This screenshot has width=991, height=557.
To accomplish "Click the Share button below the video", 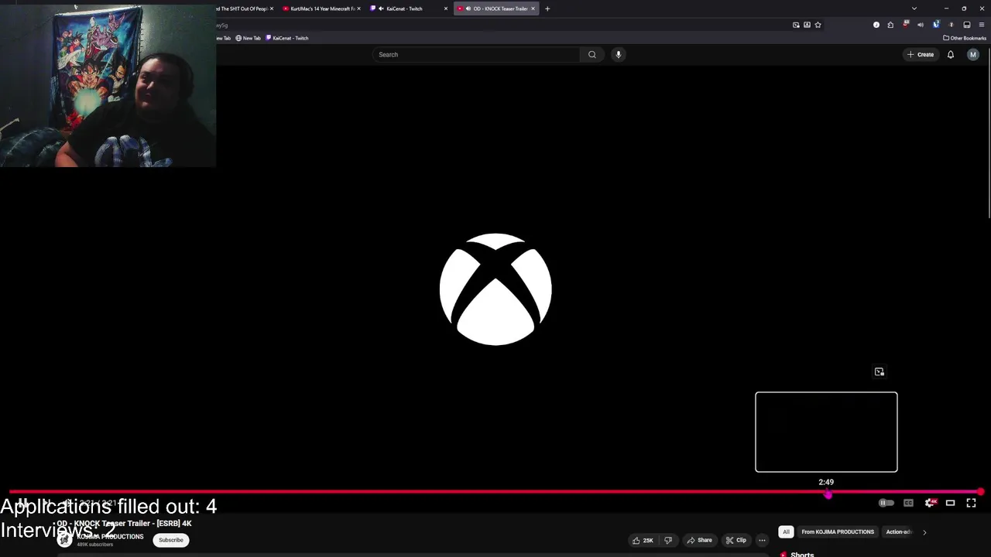I will click(x=699, y=540).
